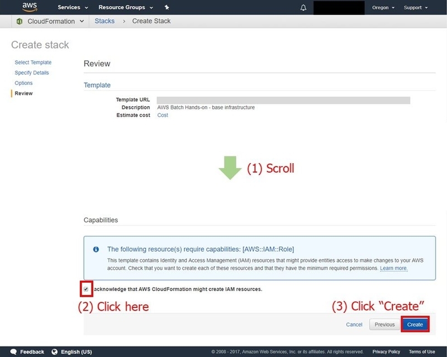Click the Previous button

pyautogui.click(x=384, y=325)
